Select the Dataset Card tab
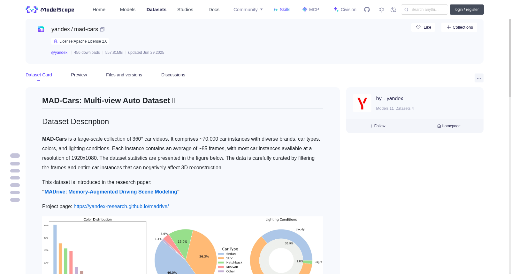The height and width of the screenshot is (274, 511). (39, 75)
